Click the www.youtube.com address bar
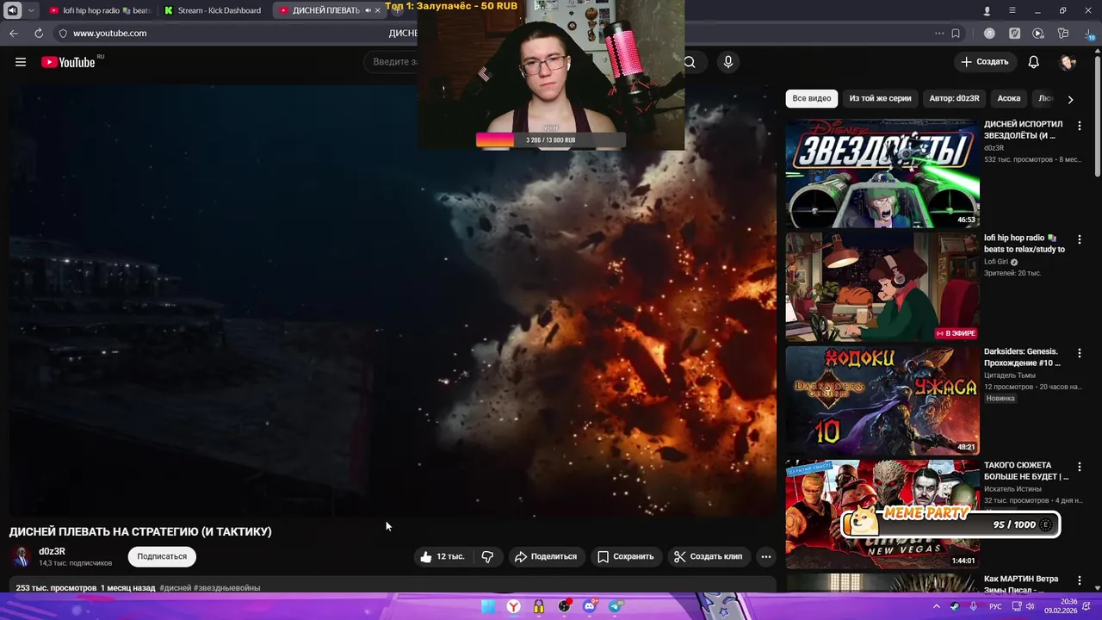The width and height of the screenshot is (1102, 620). pos(109,33)
